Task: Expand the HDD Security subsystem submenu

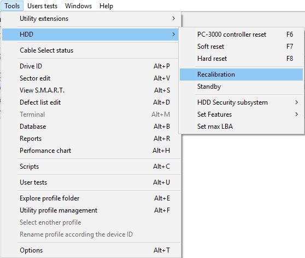Action: click(x=241, y=102)
